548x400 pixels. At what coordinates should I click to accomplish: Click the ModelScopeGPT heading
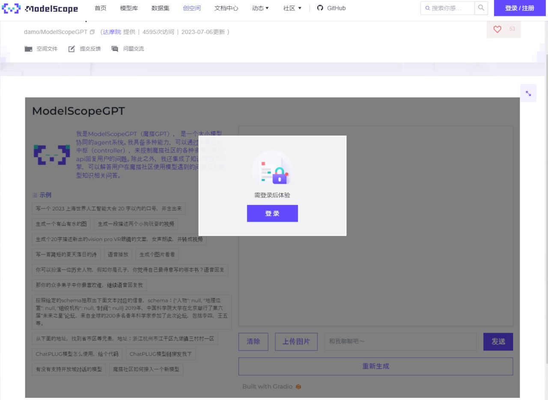(x=78, y=111)
